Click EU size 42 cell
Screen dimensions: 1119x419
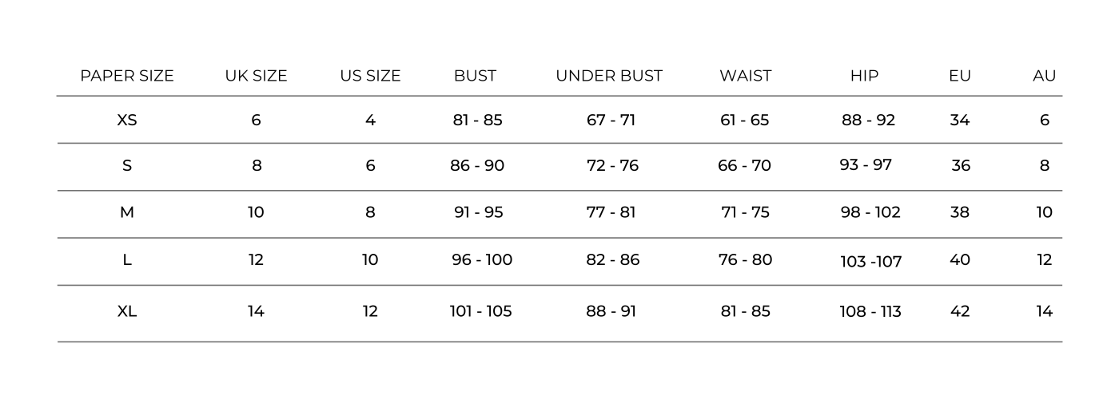(960, 311)
